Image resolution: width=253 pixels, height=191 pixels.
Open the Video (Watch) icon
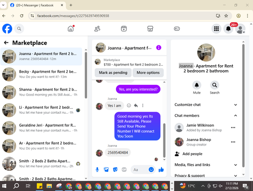(x=124, y=29)
